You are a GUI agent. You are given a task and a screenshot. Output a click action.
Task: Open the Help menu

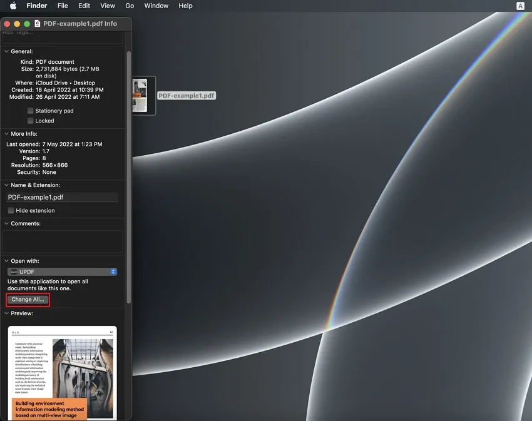[185, 6]
